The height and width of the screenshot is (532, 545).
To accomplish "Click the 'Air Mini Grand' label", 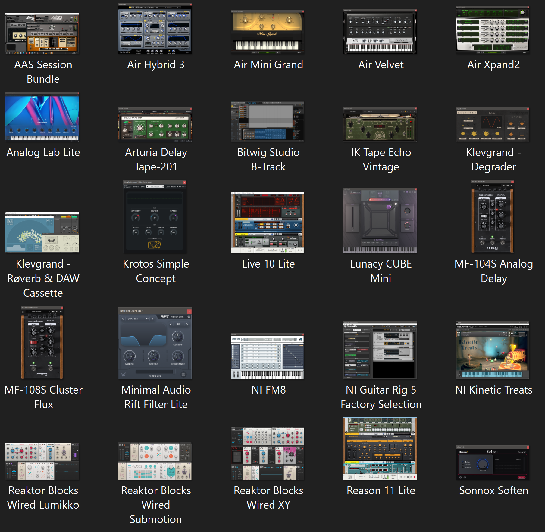I will (268, 65).
